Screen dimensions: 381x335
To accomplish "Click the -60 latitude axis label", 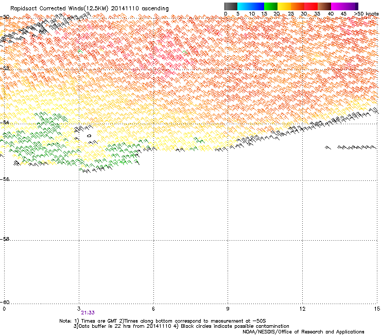I will (5, 303).
